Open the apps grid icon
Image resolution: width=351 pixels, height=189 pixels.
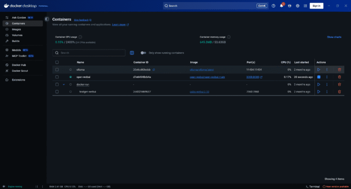tap(305, 6)
